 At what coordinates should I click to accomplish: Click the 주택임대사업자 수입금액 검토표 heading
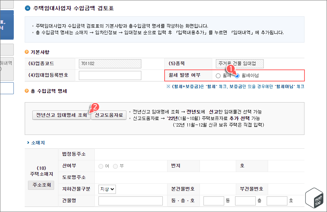click(73, 8)
